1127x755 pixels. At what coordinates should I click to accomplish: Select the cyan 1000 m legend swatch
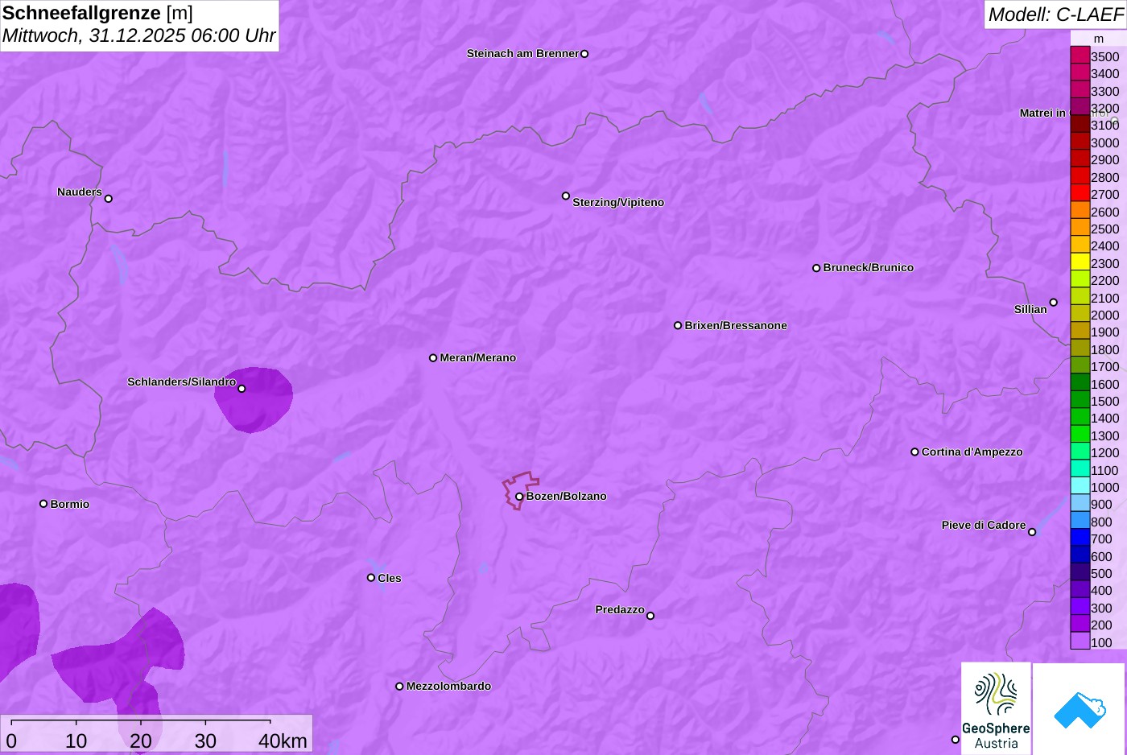point(1080,486)
